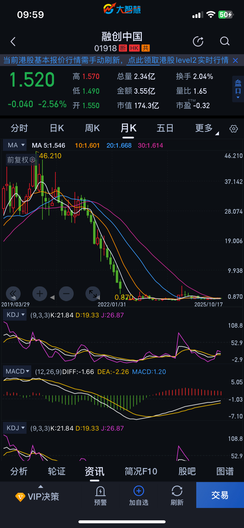Viewport: 244px width, 528px height.
Task: Tap 加自选 to add to watchlist
Action: pos(139,496)
